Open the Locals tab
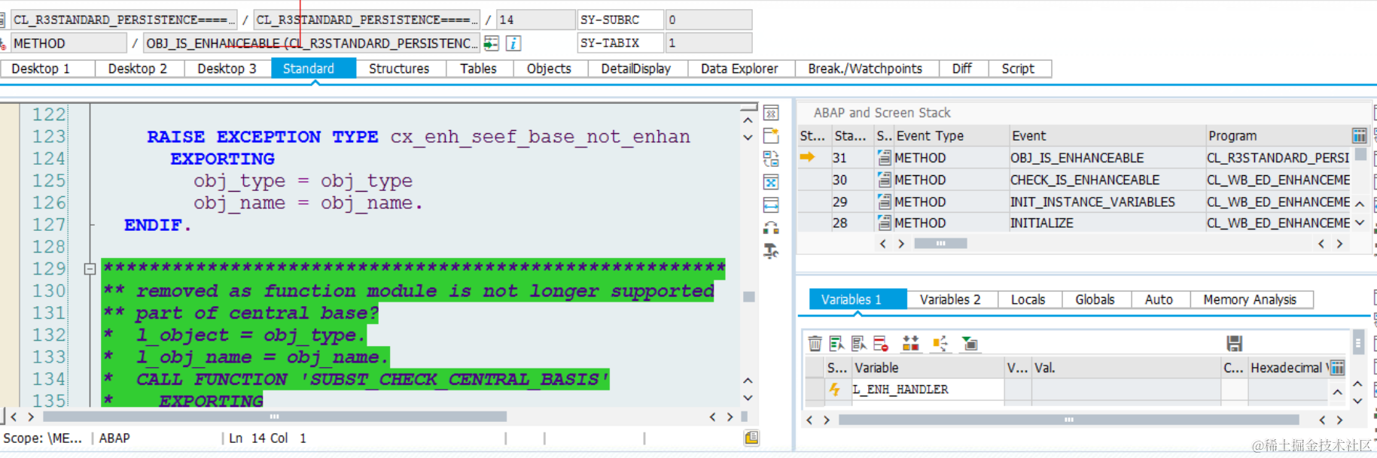Screen dimensions: 1377x458 [x=1028, y=299]
